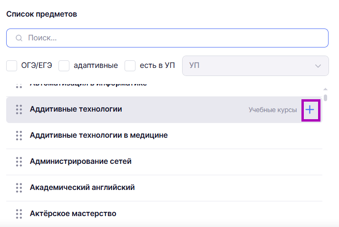Click the drag handle of Аддитивные технологии
The image size is (339, 227).
point(19,110)
